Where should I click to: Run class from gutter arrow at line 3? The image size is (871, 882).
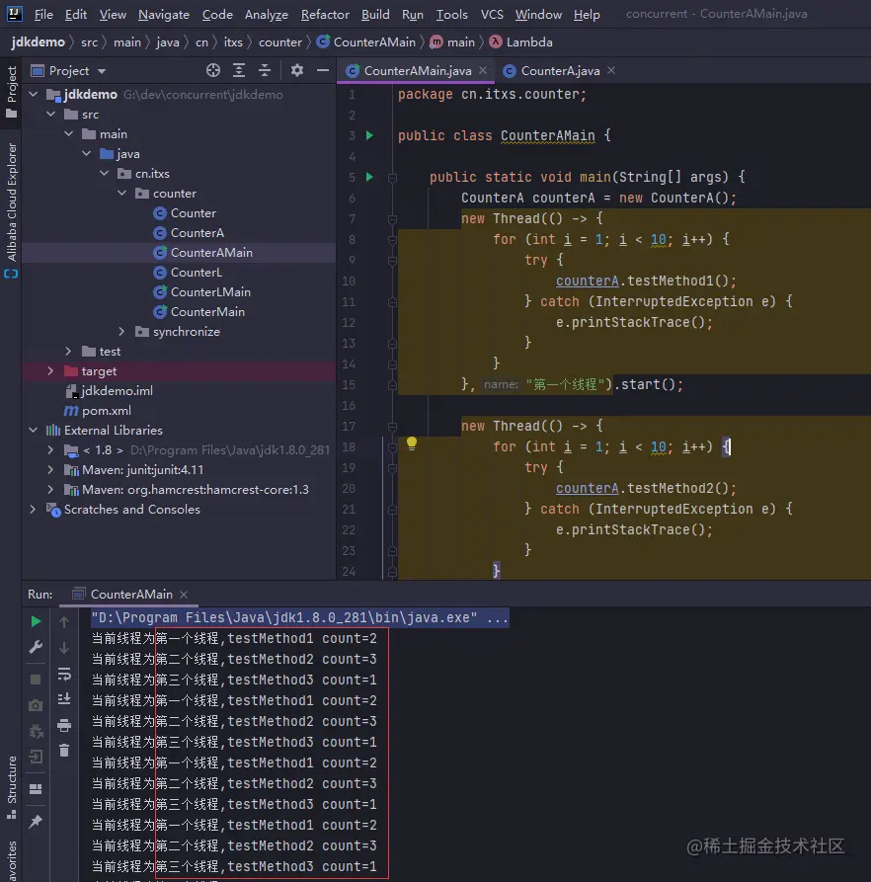(x=369, y=135)
